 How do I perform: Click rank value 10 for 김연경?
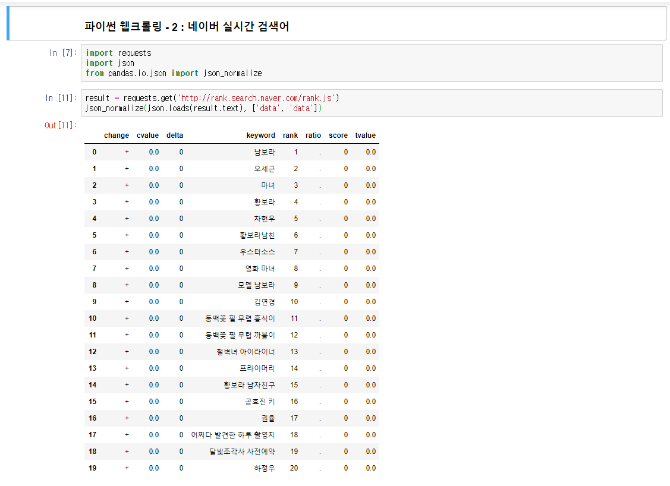[x=294, y=302]
